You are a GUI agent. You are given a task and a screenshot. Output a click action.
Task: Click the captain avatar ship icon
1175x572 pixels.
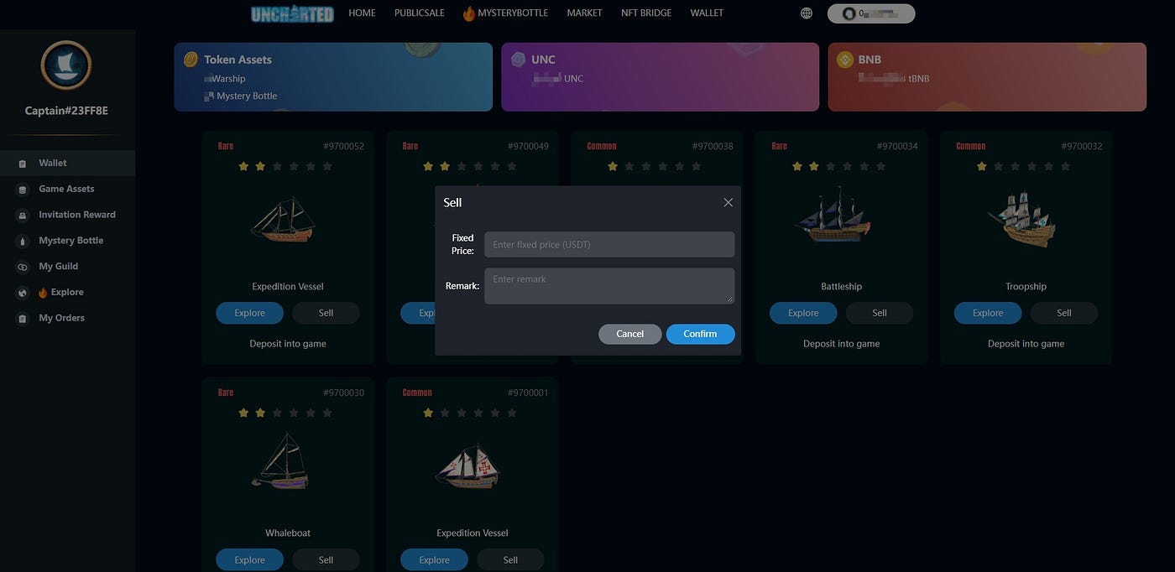point(66,66)
